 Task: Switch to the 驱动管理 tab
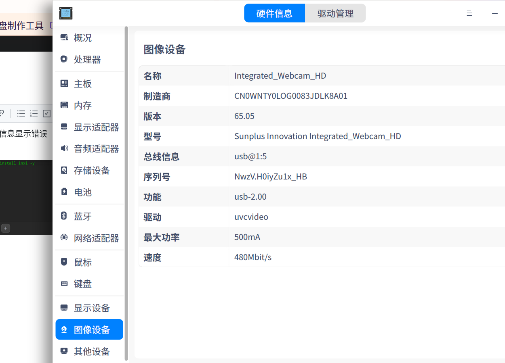pyautogui.click(x=335, y=13)
